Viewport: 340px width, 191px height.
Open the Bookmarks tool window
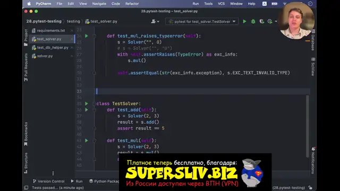point(26,134)
